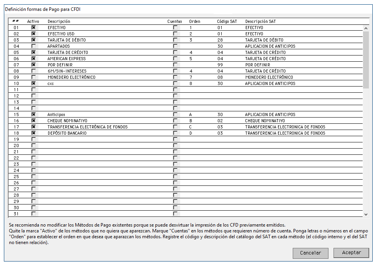Select description 6M/SIN-INTERESES
The width and height of the screenshot is (377, 265).
pos(67,71)
